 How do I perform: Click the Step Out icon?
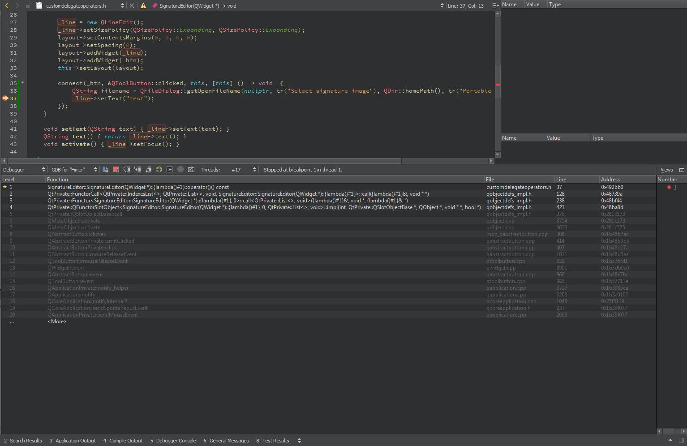[148, 169]
